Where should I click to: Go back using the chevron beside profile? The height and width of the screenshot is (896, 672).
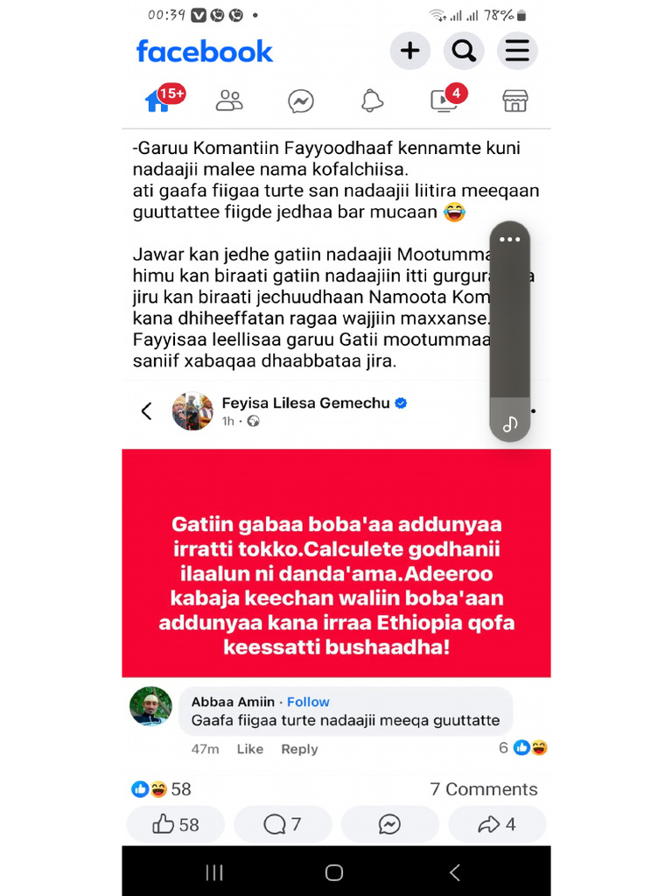click(147, 411)
